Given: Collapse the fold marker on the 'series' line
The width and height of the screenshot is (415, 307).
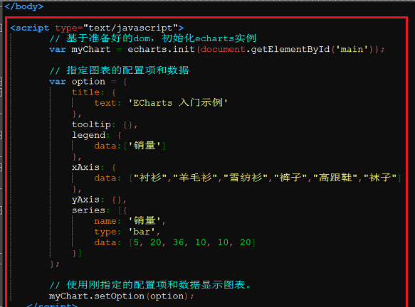Looking at the screenshot, I should [1, 210].
